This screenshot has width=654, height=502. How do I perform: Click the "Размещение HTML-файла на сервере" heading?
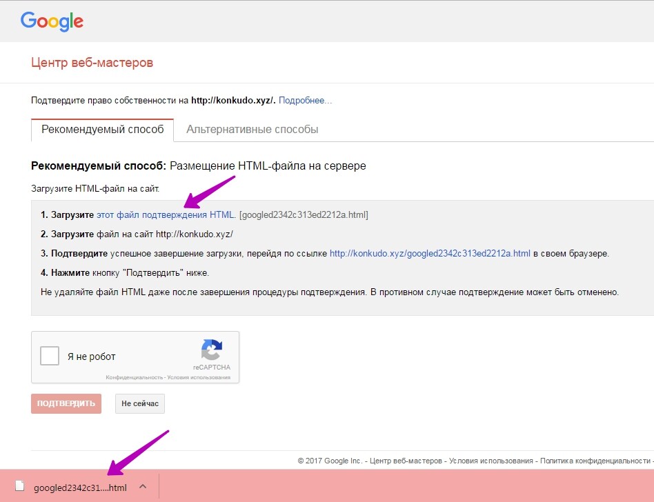[268, 166]
